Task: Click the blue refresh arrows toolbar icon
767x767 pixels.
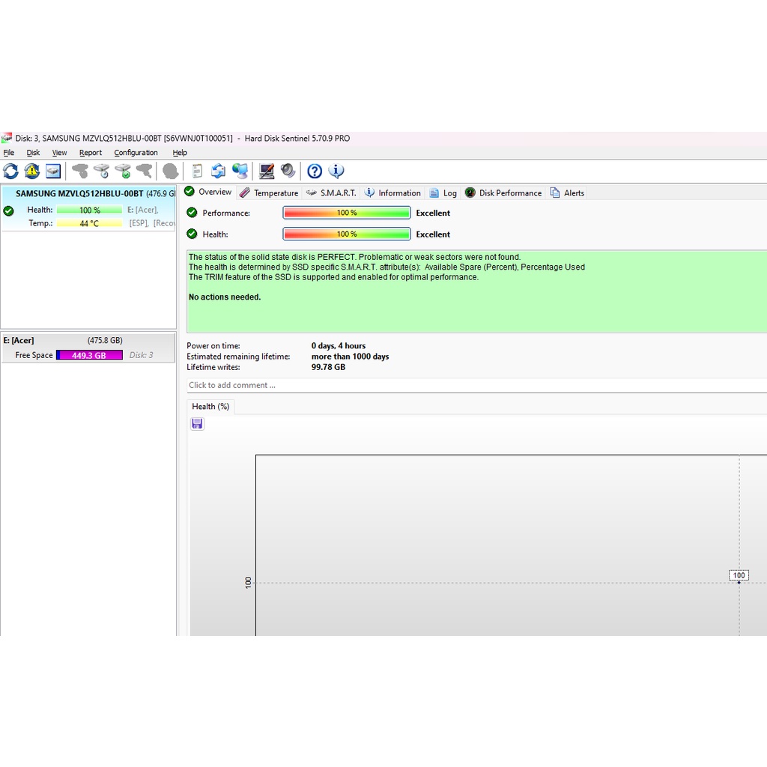Action: pyautogui.click(x=11, y=172)
